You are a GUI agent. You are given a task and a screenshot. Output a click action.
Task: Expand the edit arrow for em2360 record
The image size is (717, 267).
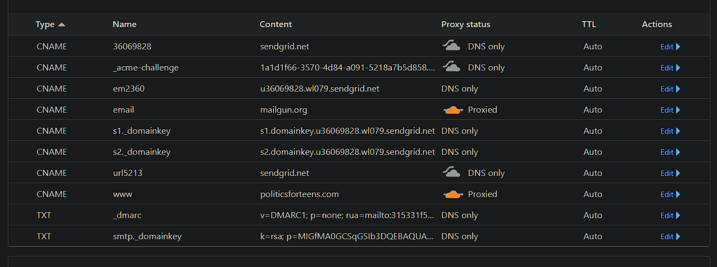pyautogui.click(x=678, y=89)
